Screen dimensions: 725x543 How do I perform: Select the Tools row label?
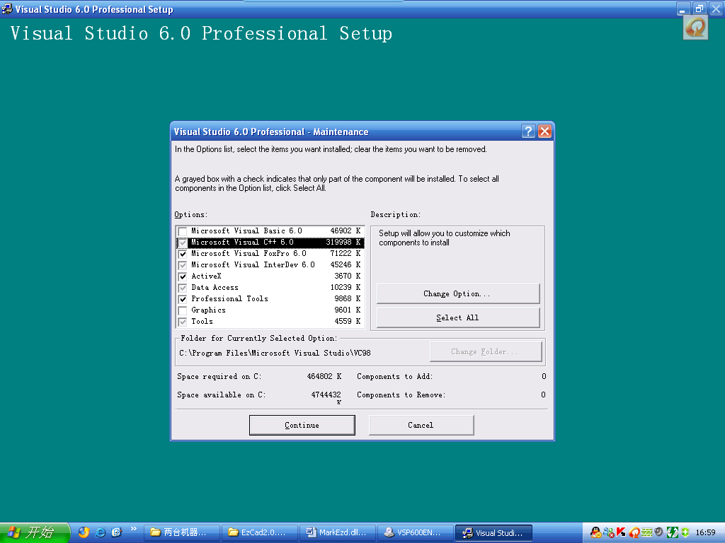202,322
